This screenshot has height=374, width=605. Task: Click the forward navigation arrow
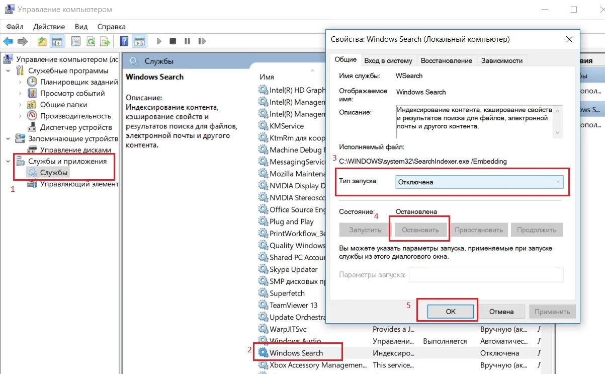(22, 41)
